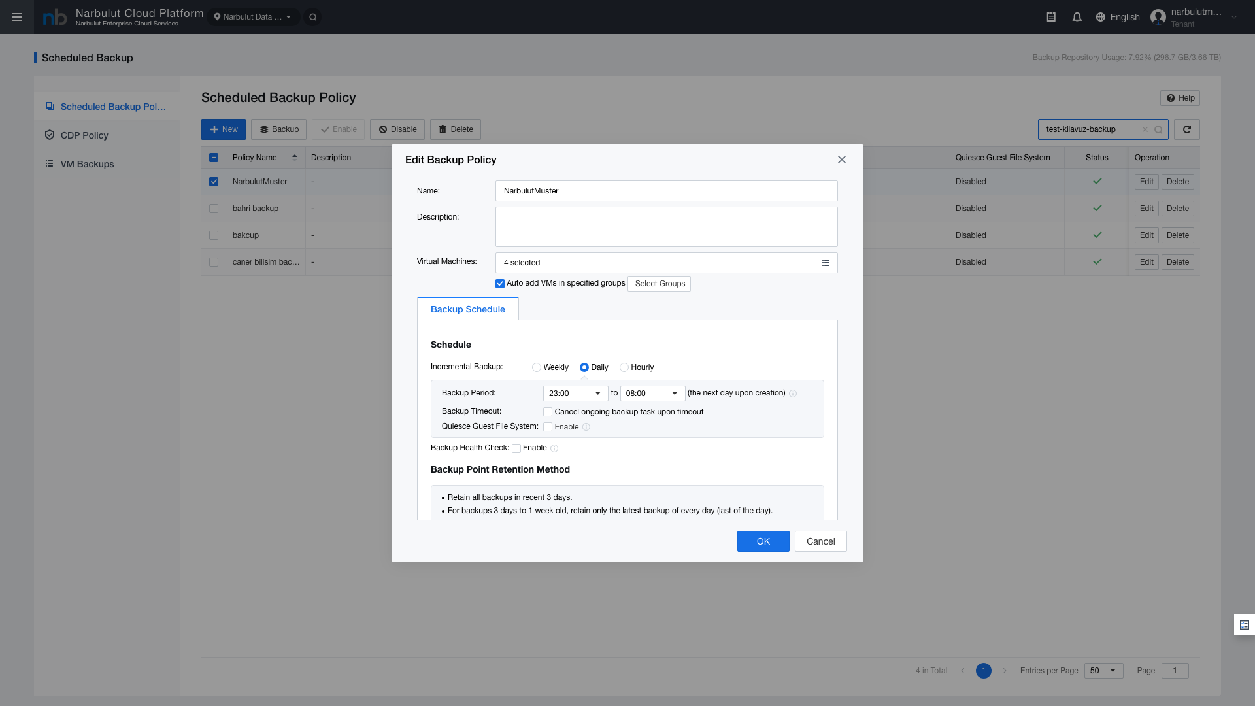
Task: Open the Entries per Page dropdown
Action: [1103, 671]
